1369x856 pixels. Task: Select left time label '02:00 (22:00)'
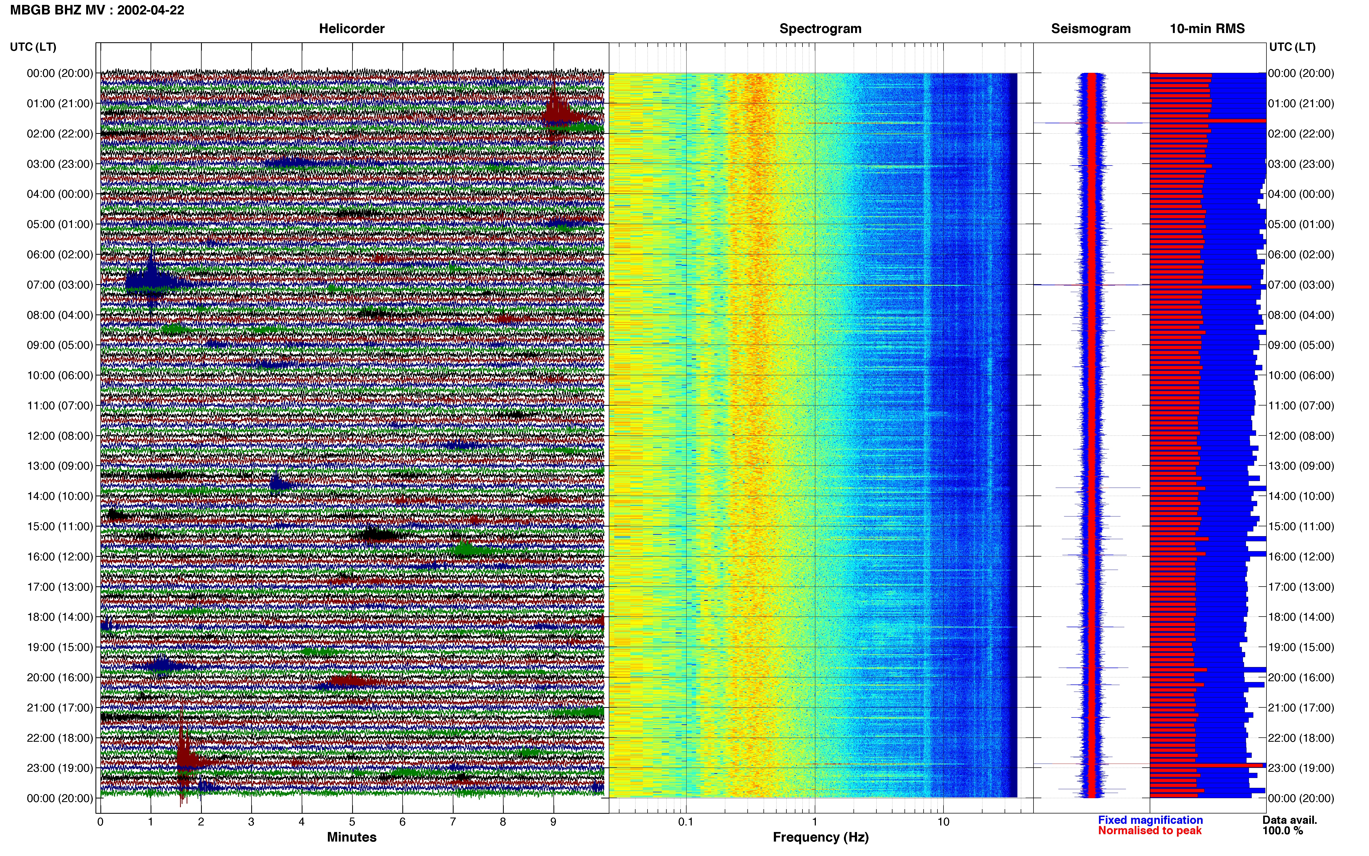pos(59,134)
